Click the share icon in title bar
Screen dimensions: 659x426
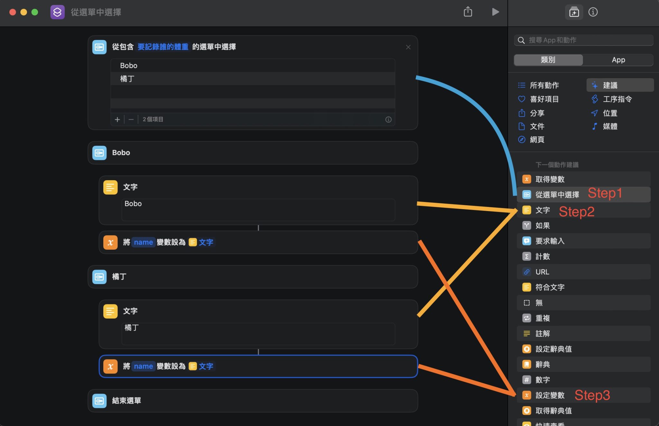468,12
